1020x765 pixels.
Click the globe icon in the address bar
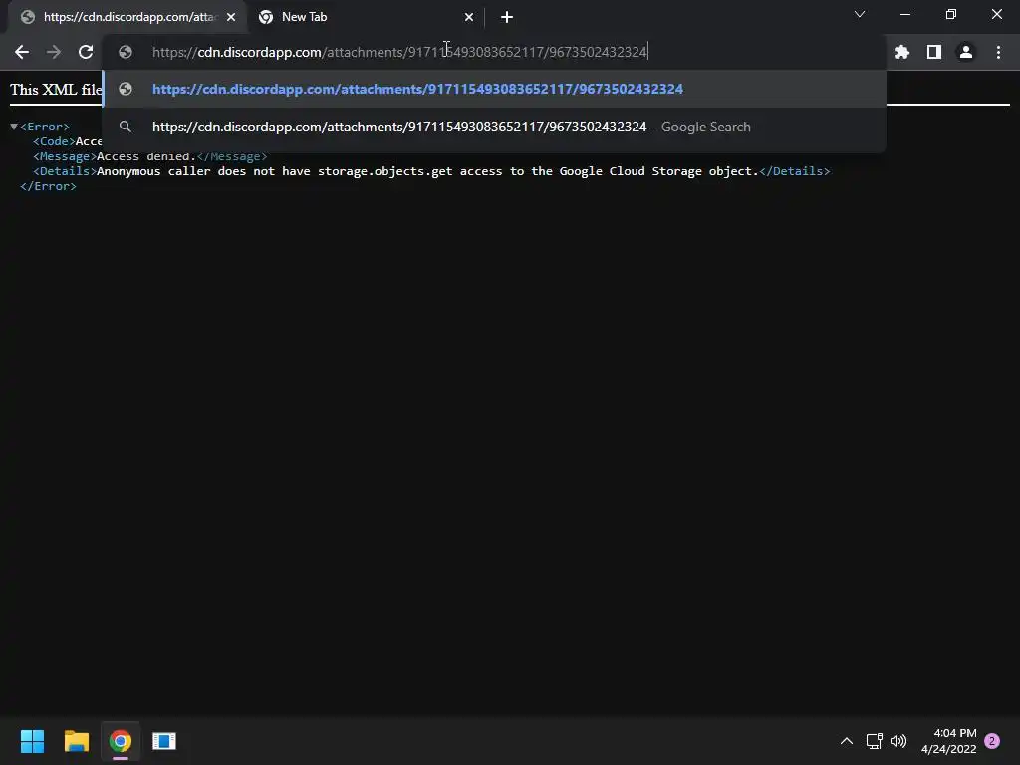tap(126, 52)
